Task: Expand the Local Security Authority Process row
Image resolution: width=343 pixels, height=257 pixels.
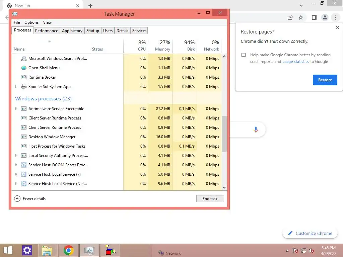Action: tap(16, 156)
